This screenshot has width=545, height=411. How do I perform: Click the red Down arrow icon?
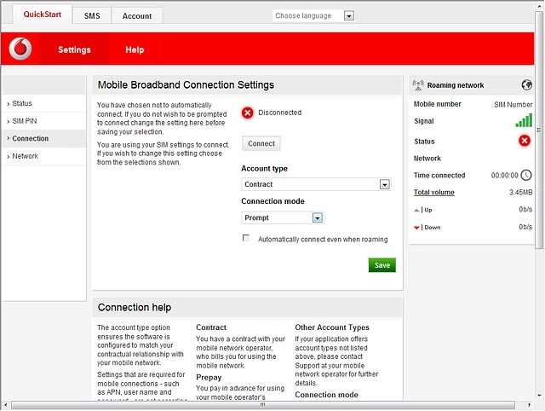[x=416, y=228]
